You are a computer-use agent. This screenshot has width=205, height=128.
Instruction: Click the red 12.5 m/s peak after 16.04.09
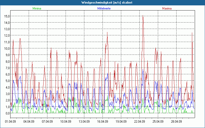[107, 33]
